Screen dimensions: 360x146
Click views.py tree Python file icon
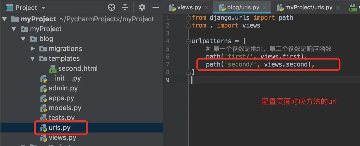(44, 138)
